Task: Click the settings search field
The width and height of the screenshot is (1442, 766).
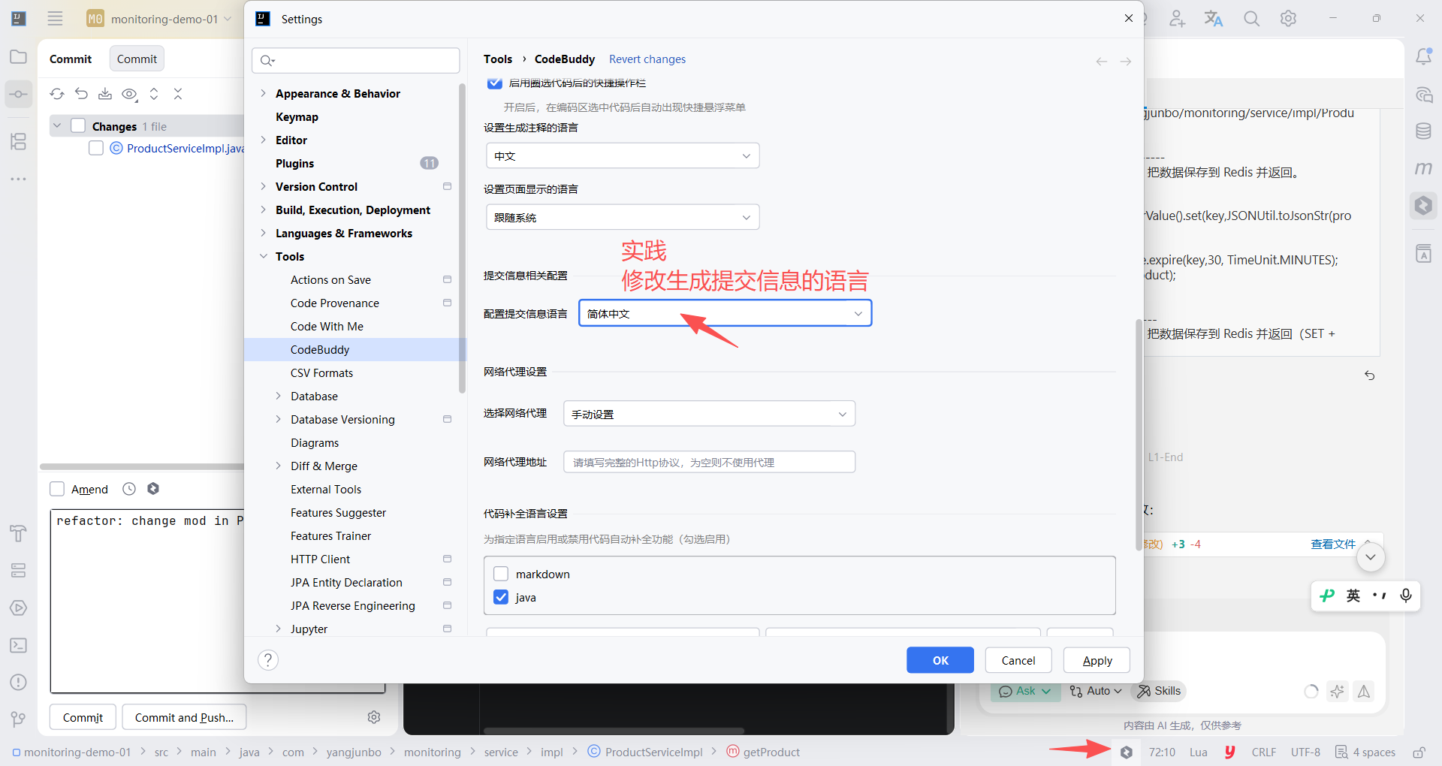Action: point(356,60)
